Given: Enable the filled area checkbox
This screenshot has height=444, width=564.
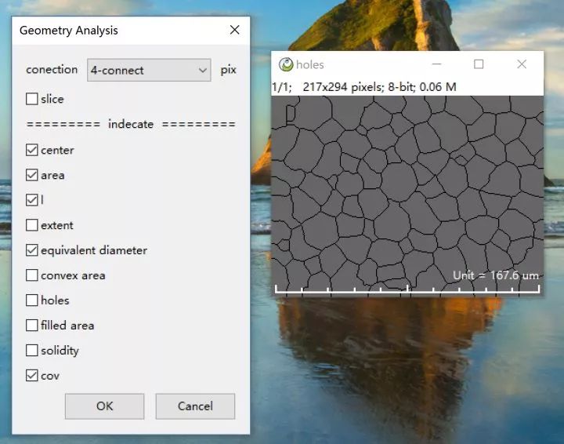Looking at the screenshot, I should click(x=31, y=326).
